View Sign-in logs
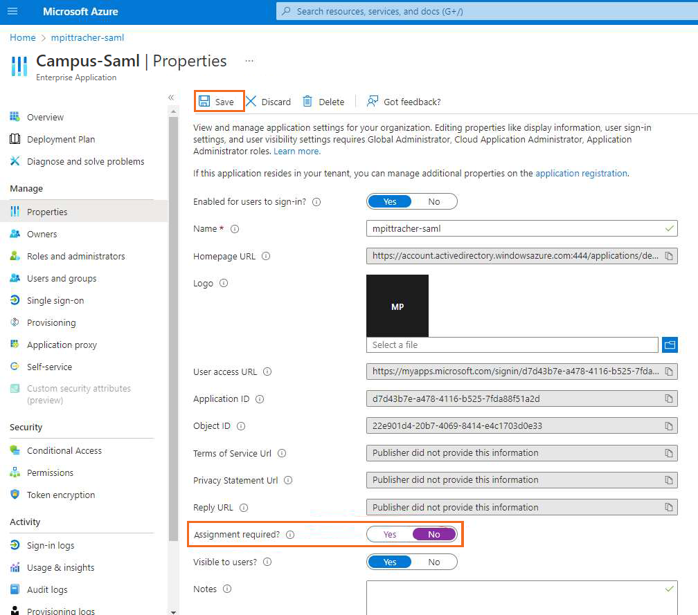698x615 pixels. (x=42, y=545)
